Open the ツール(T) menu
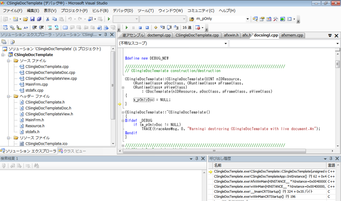Image resolution: width=341 pixels, height=201 pixels. [146, 11]
